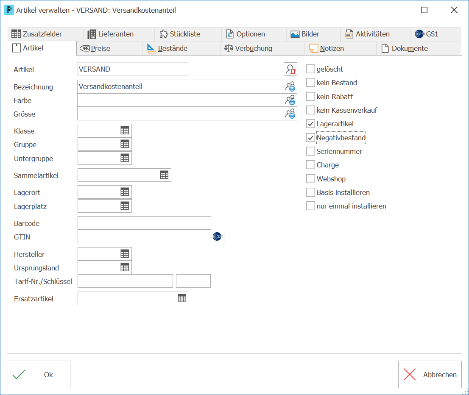
Task: Open the Gruppe selection table icon
Action: (125, 145)
